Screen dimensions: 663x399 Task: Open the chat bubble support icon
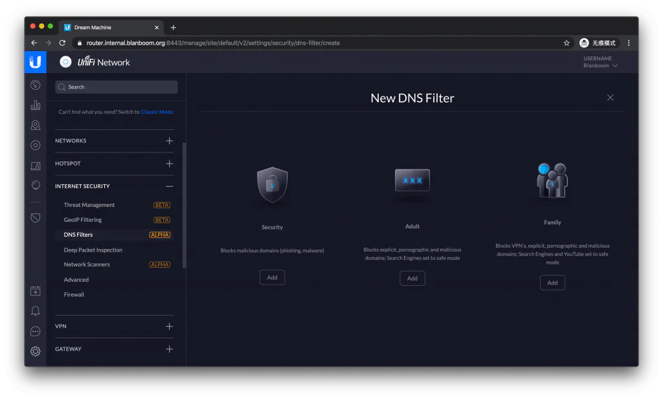click(36, 332)
